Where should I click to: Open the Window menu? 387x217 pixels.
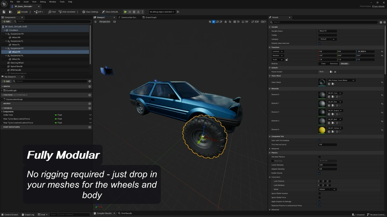[x=52, y=2]
